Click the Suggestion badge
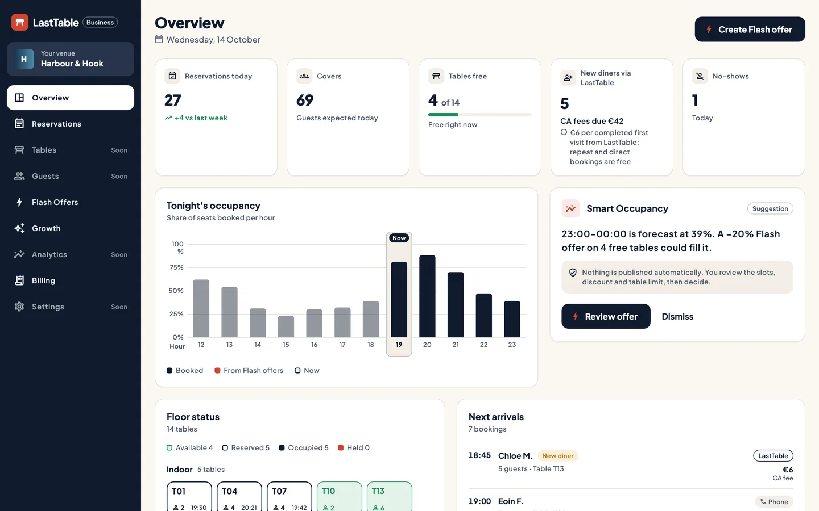 coord(770,208)
